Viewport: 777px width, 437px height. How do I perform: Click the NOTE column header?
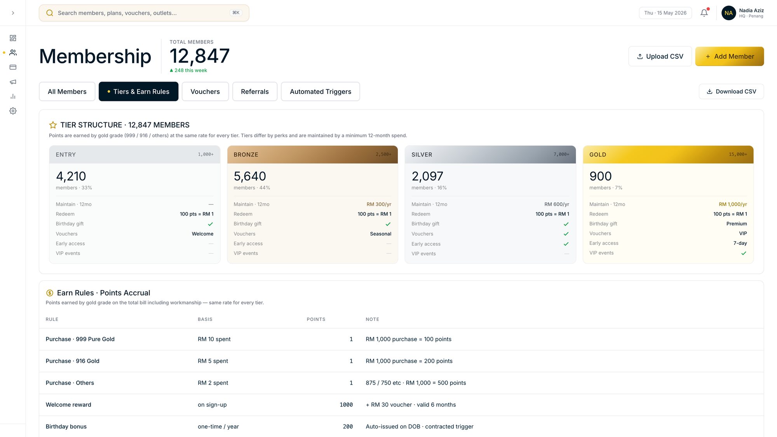pyautogui.click(x=372, y=319)
